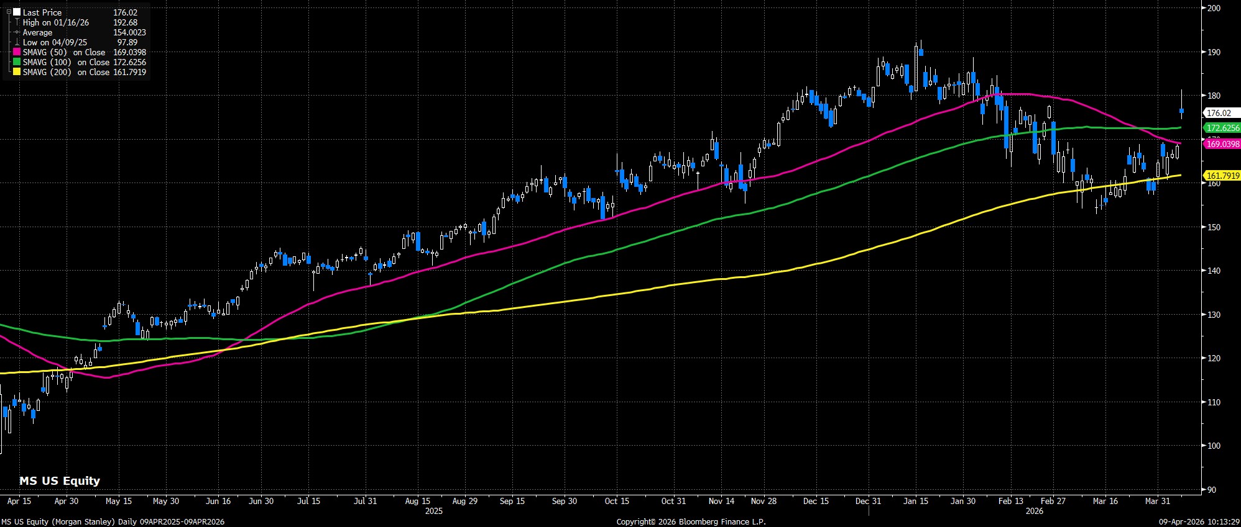Select the Last Price legend entry
This screenshot has width=1241, height=527.
pyautogui.click(x=42, y=12)
